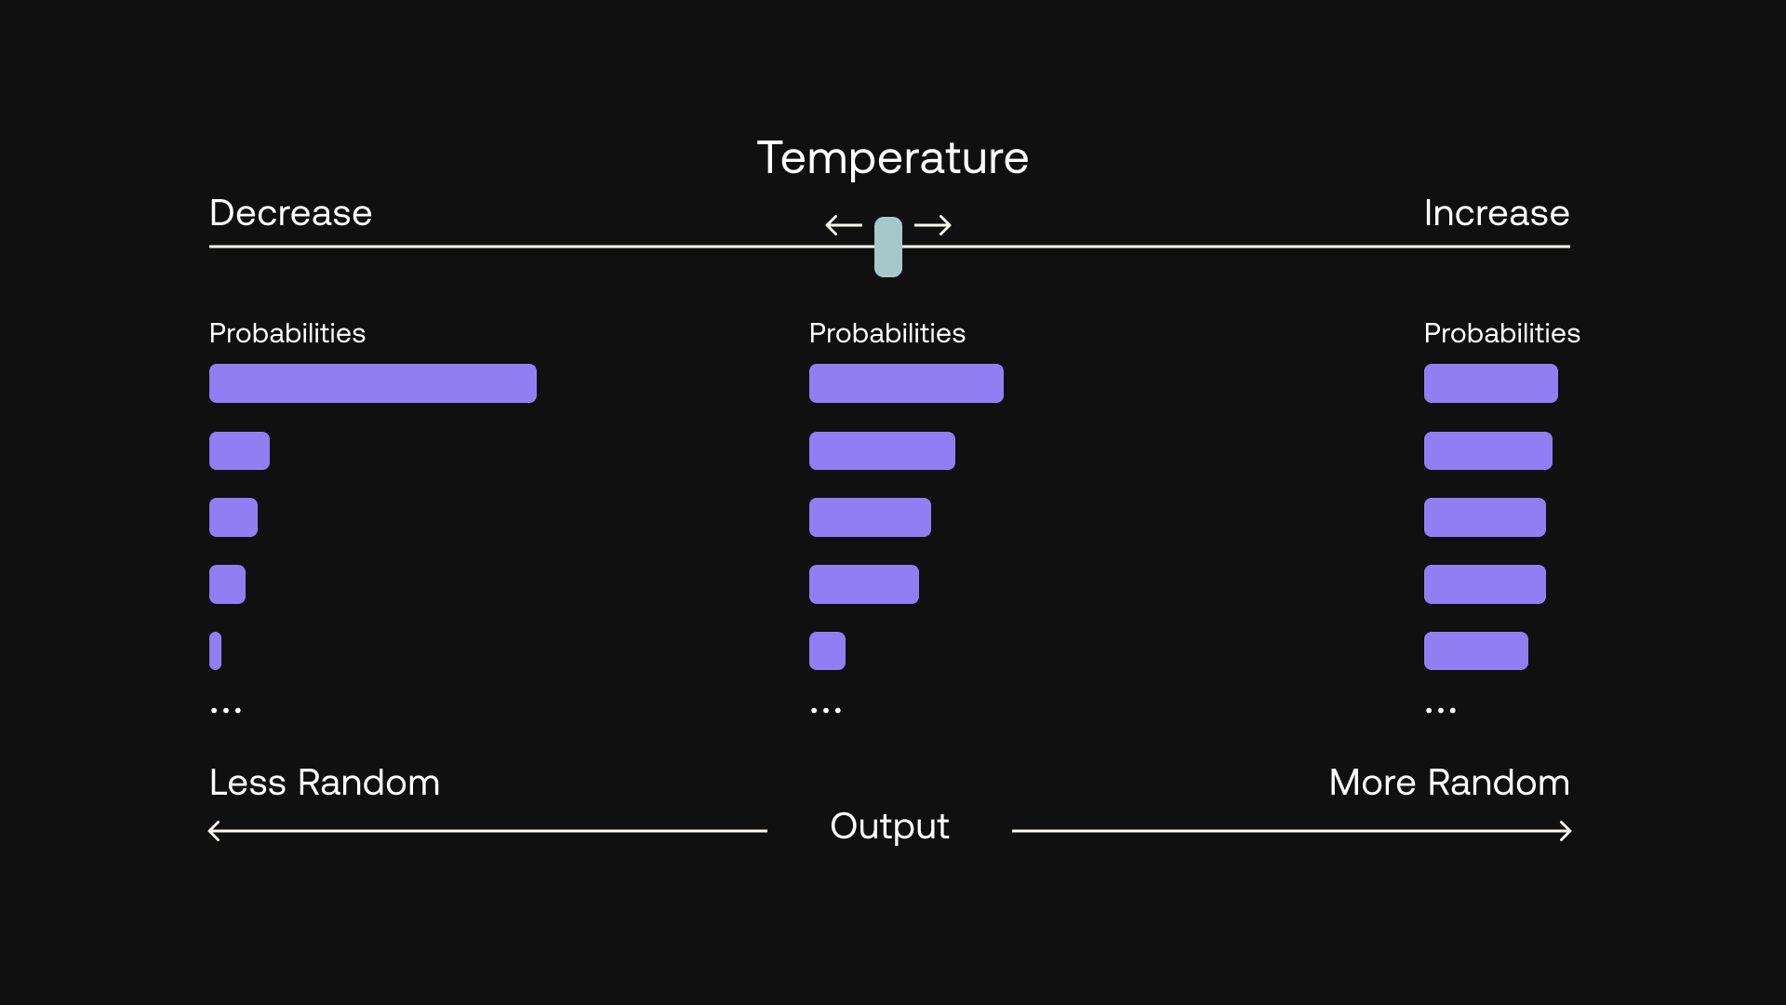Click the right arrow beside the slider handle
Viewport: 1786px width, 1005px height.
click(x=933, y=225)
